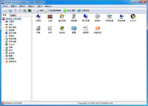The width and height of the screenshot is (148, 106).
Task: Click the up-level arrow toolbar icon
Action: (15, 10)
